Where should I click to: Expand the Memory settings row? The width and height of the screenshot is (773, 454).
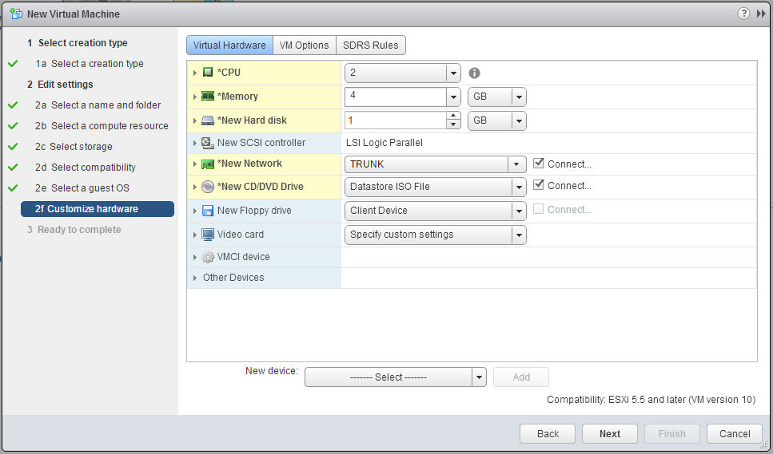194,97
